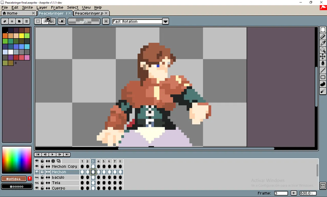Screen dimensions: 327x197
Task: Open the Frame menu
Action: [x=57, y=7]
